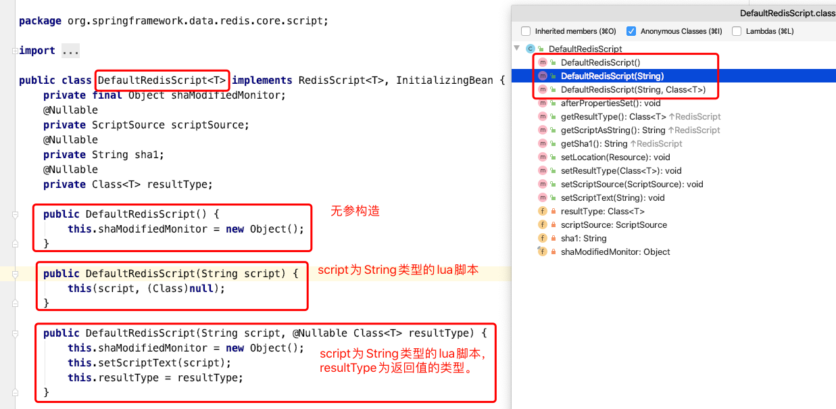Collapse the DefaultRedisScript tree node
Viewport: 836px width, 409px height.
coord(517,48)
